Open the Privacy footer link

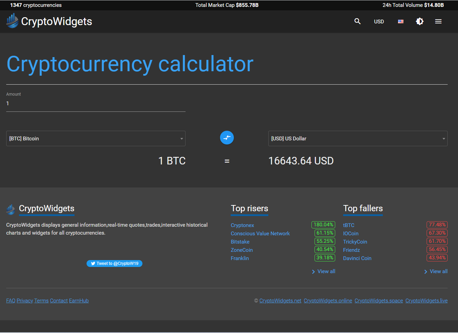click(25, 301)
